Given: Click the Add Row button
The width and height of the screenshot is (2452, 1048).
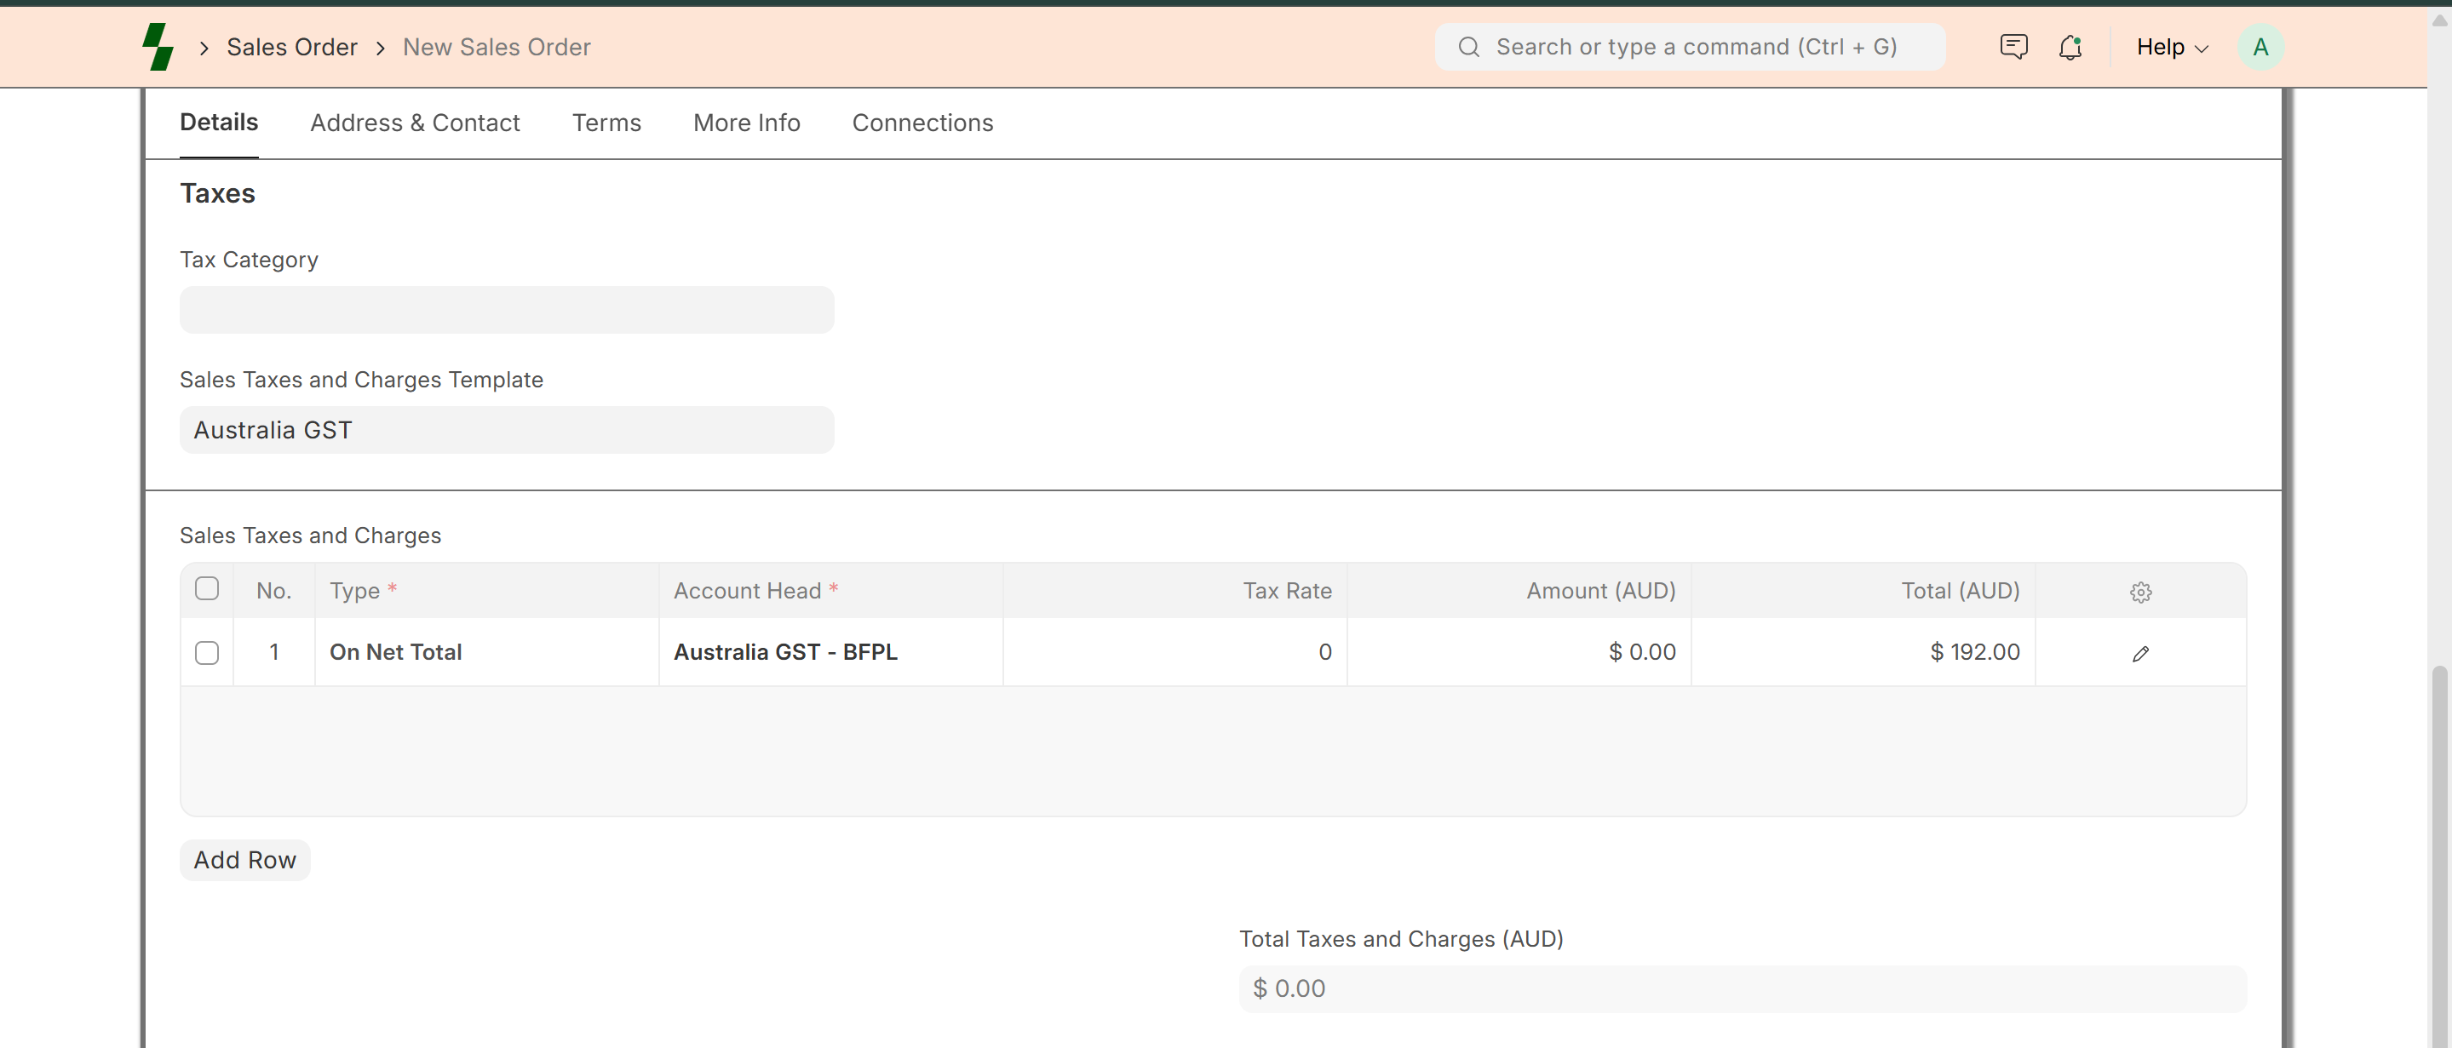Looking at the screenshot, I should pyautogui.click(x=244, y=860).
